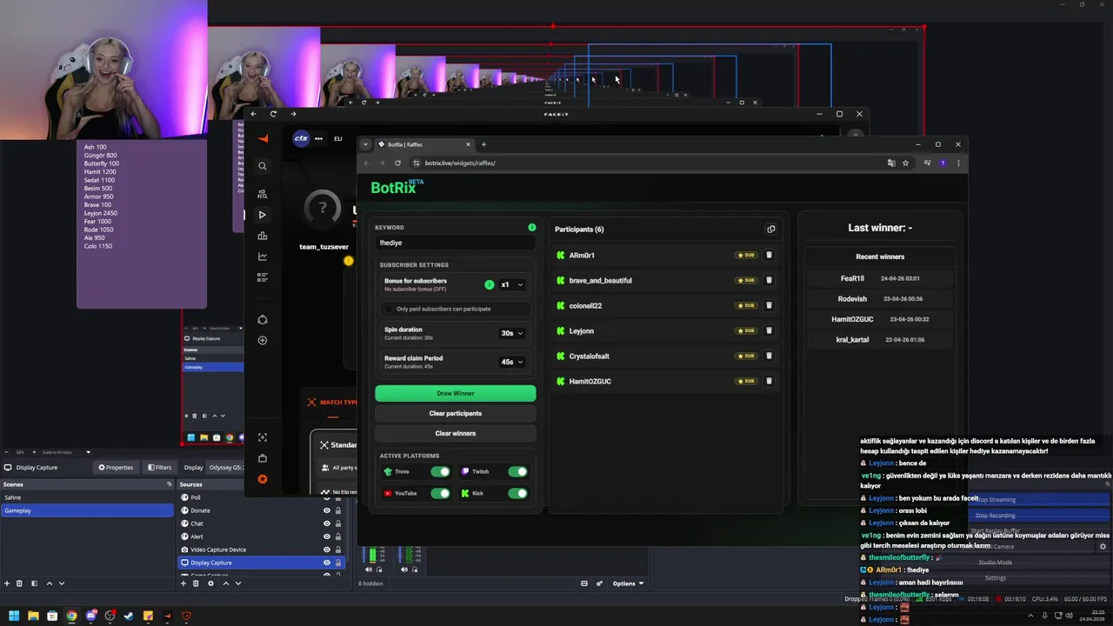1113x626 pixels.
Task: Click Clear participants button
Action: (x=456, y=413)
